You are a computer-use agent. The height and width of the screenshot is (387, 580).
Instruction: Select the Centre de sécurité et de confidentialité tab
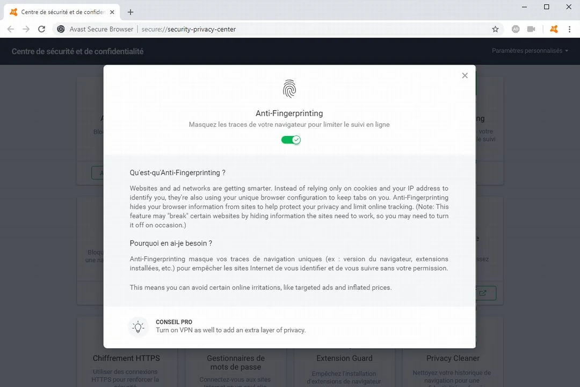click(62, 12)
